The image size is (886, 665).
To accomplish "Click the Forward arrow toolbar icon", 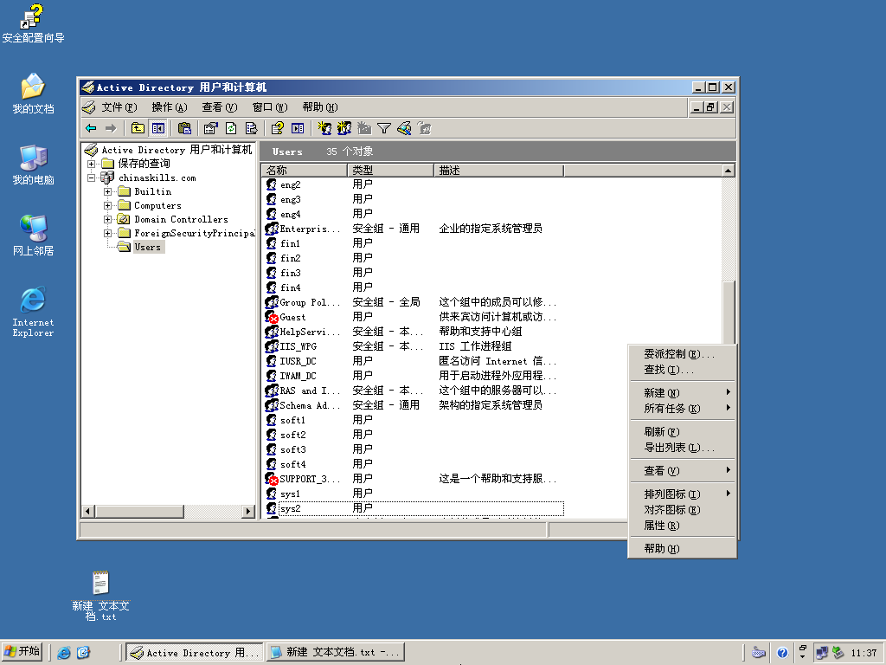I will click(x=111, y=128).
